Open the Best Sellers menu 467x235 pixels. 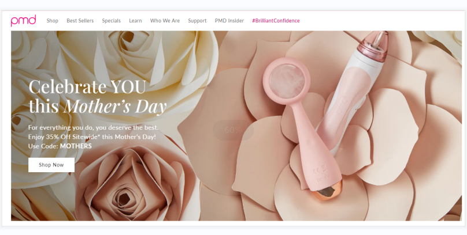(80, 21)
